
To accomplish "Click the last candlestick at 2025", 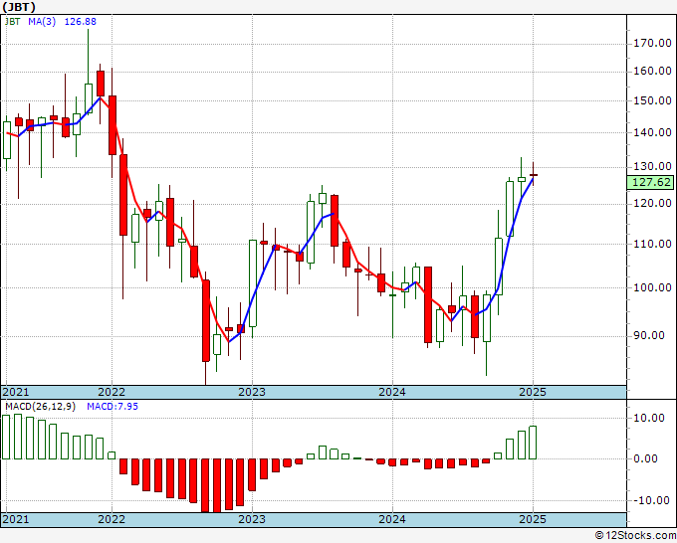I will click(x=534, y=174).
